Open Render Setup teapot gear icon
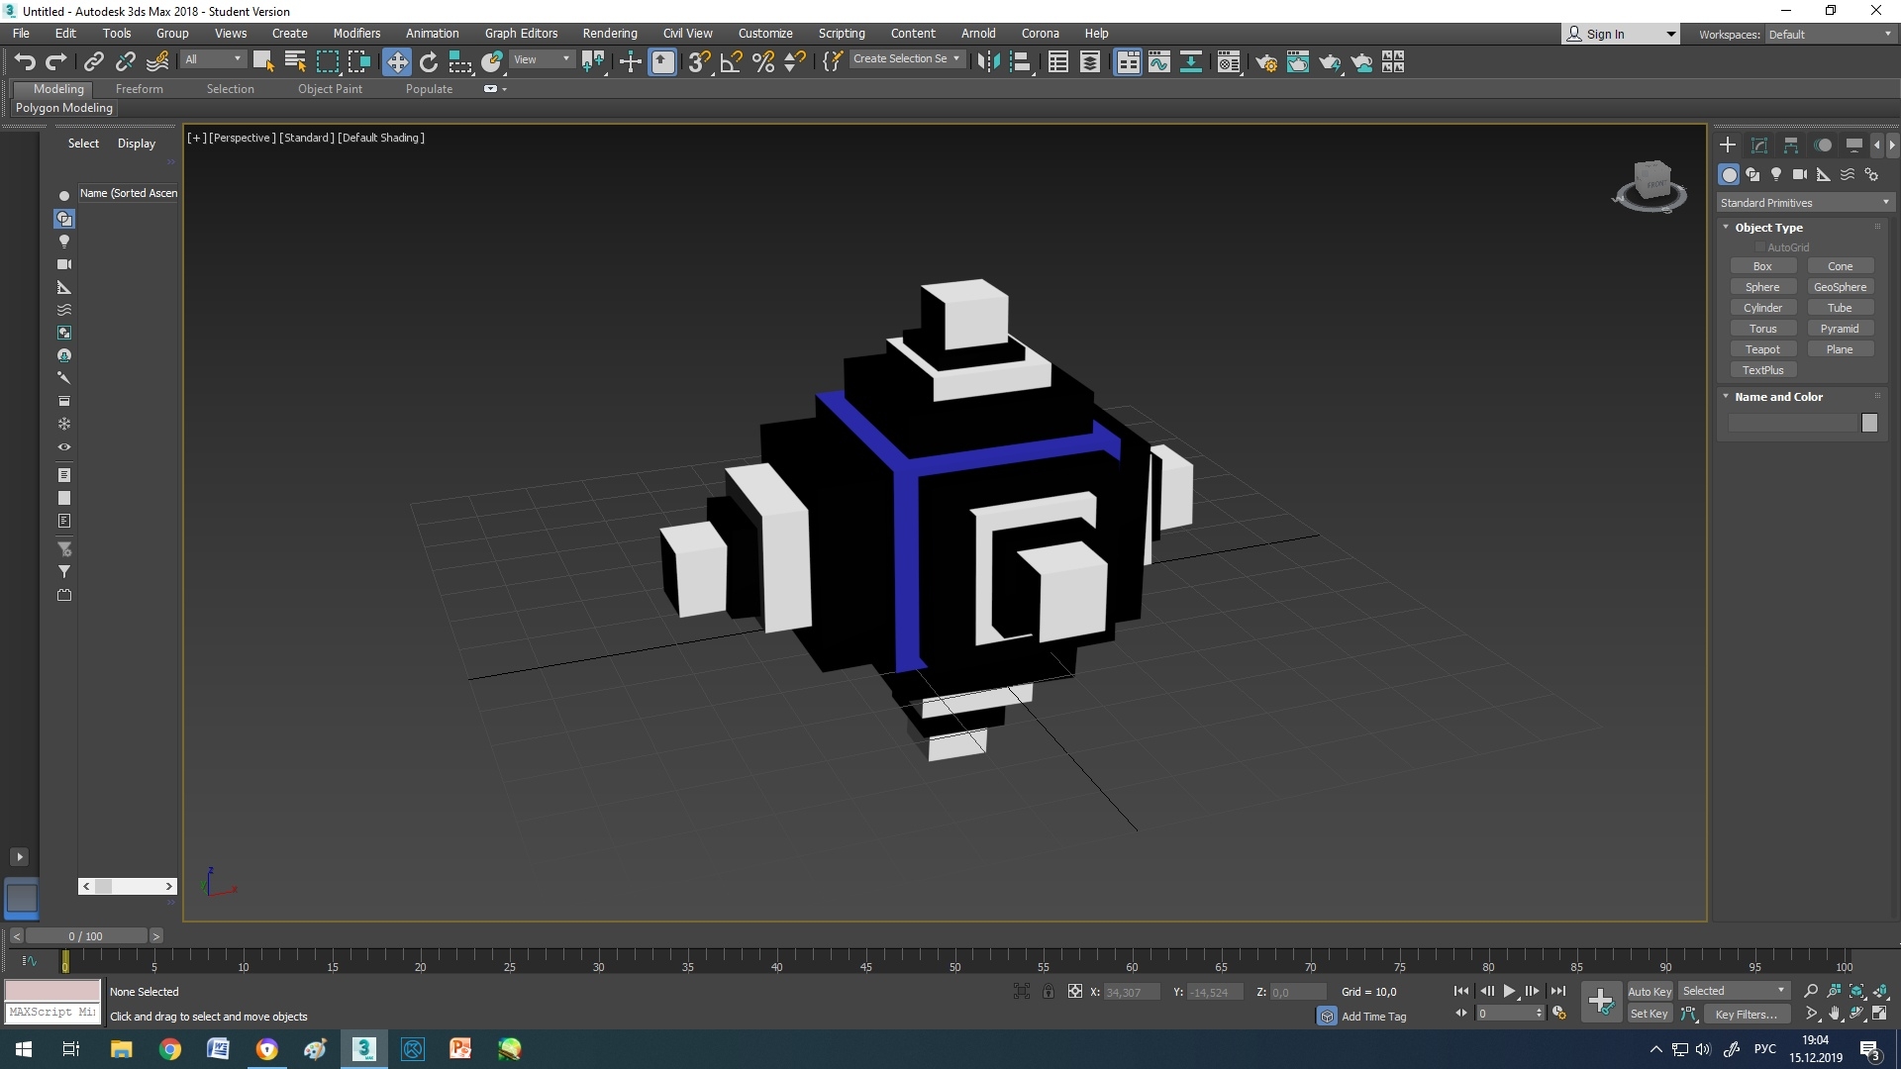This screenshot has height=1069, width=1901. (1265, 62)
